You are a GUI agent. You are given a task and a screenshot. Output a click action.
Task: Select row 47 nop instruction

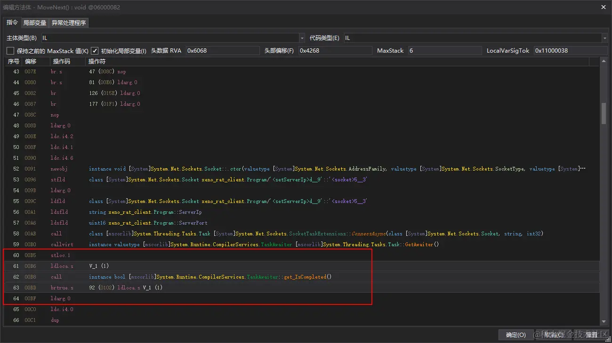[x=302, y=115]
